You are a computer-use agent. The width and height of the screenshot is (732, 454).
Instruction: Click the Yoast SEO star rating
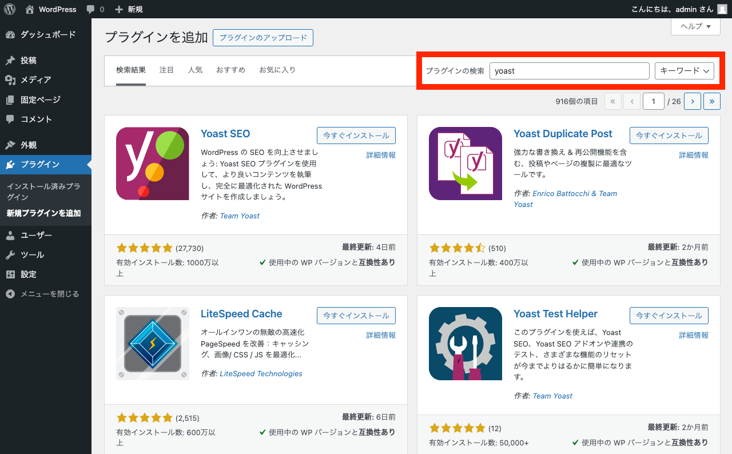pyautogui.click(x=144, y=248)
